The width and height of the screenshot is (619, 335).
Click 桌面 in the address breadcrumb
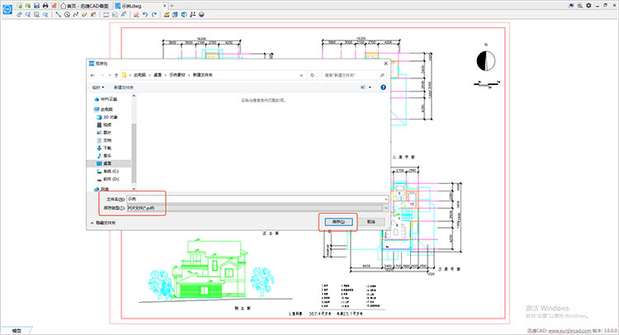(158, 75)
